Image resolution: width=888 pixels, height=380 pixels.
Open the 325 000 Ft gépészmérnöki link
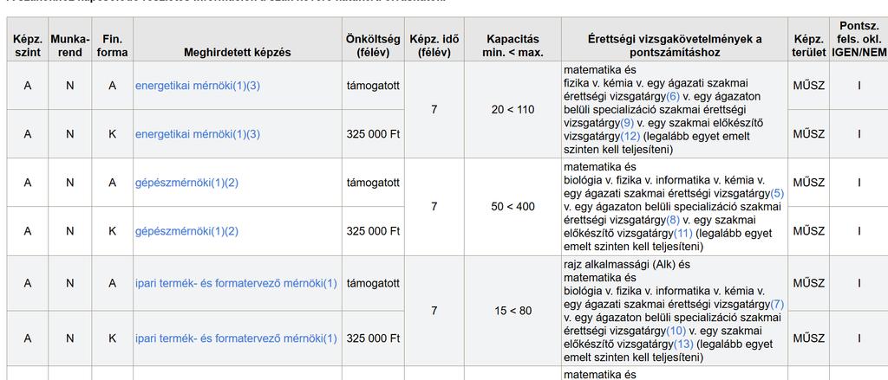(186, 231)
